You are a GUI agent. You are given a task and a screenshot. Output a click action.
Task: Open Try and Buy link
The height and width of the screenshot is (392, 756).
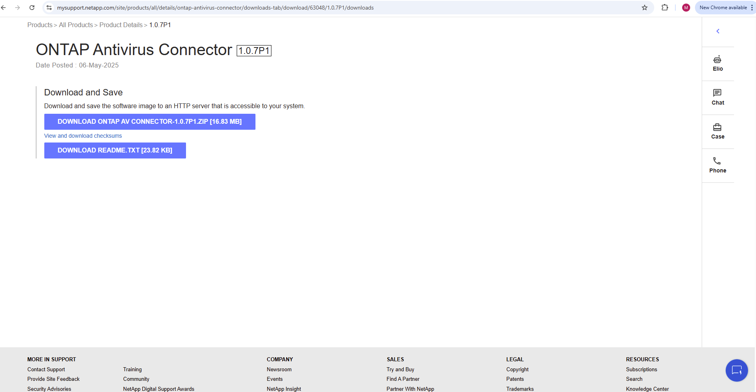point(400,370)
